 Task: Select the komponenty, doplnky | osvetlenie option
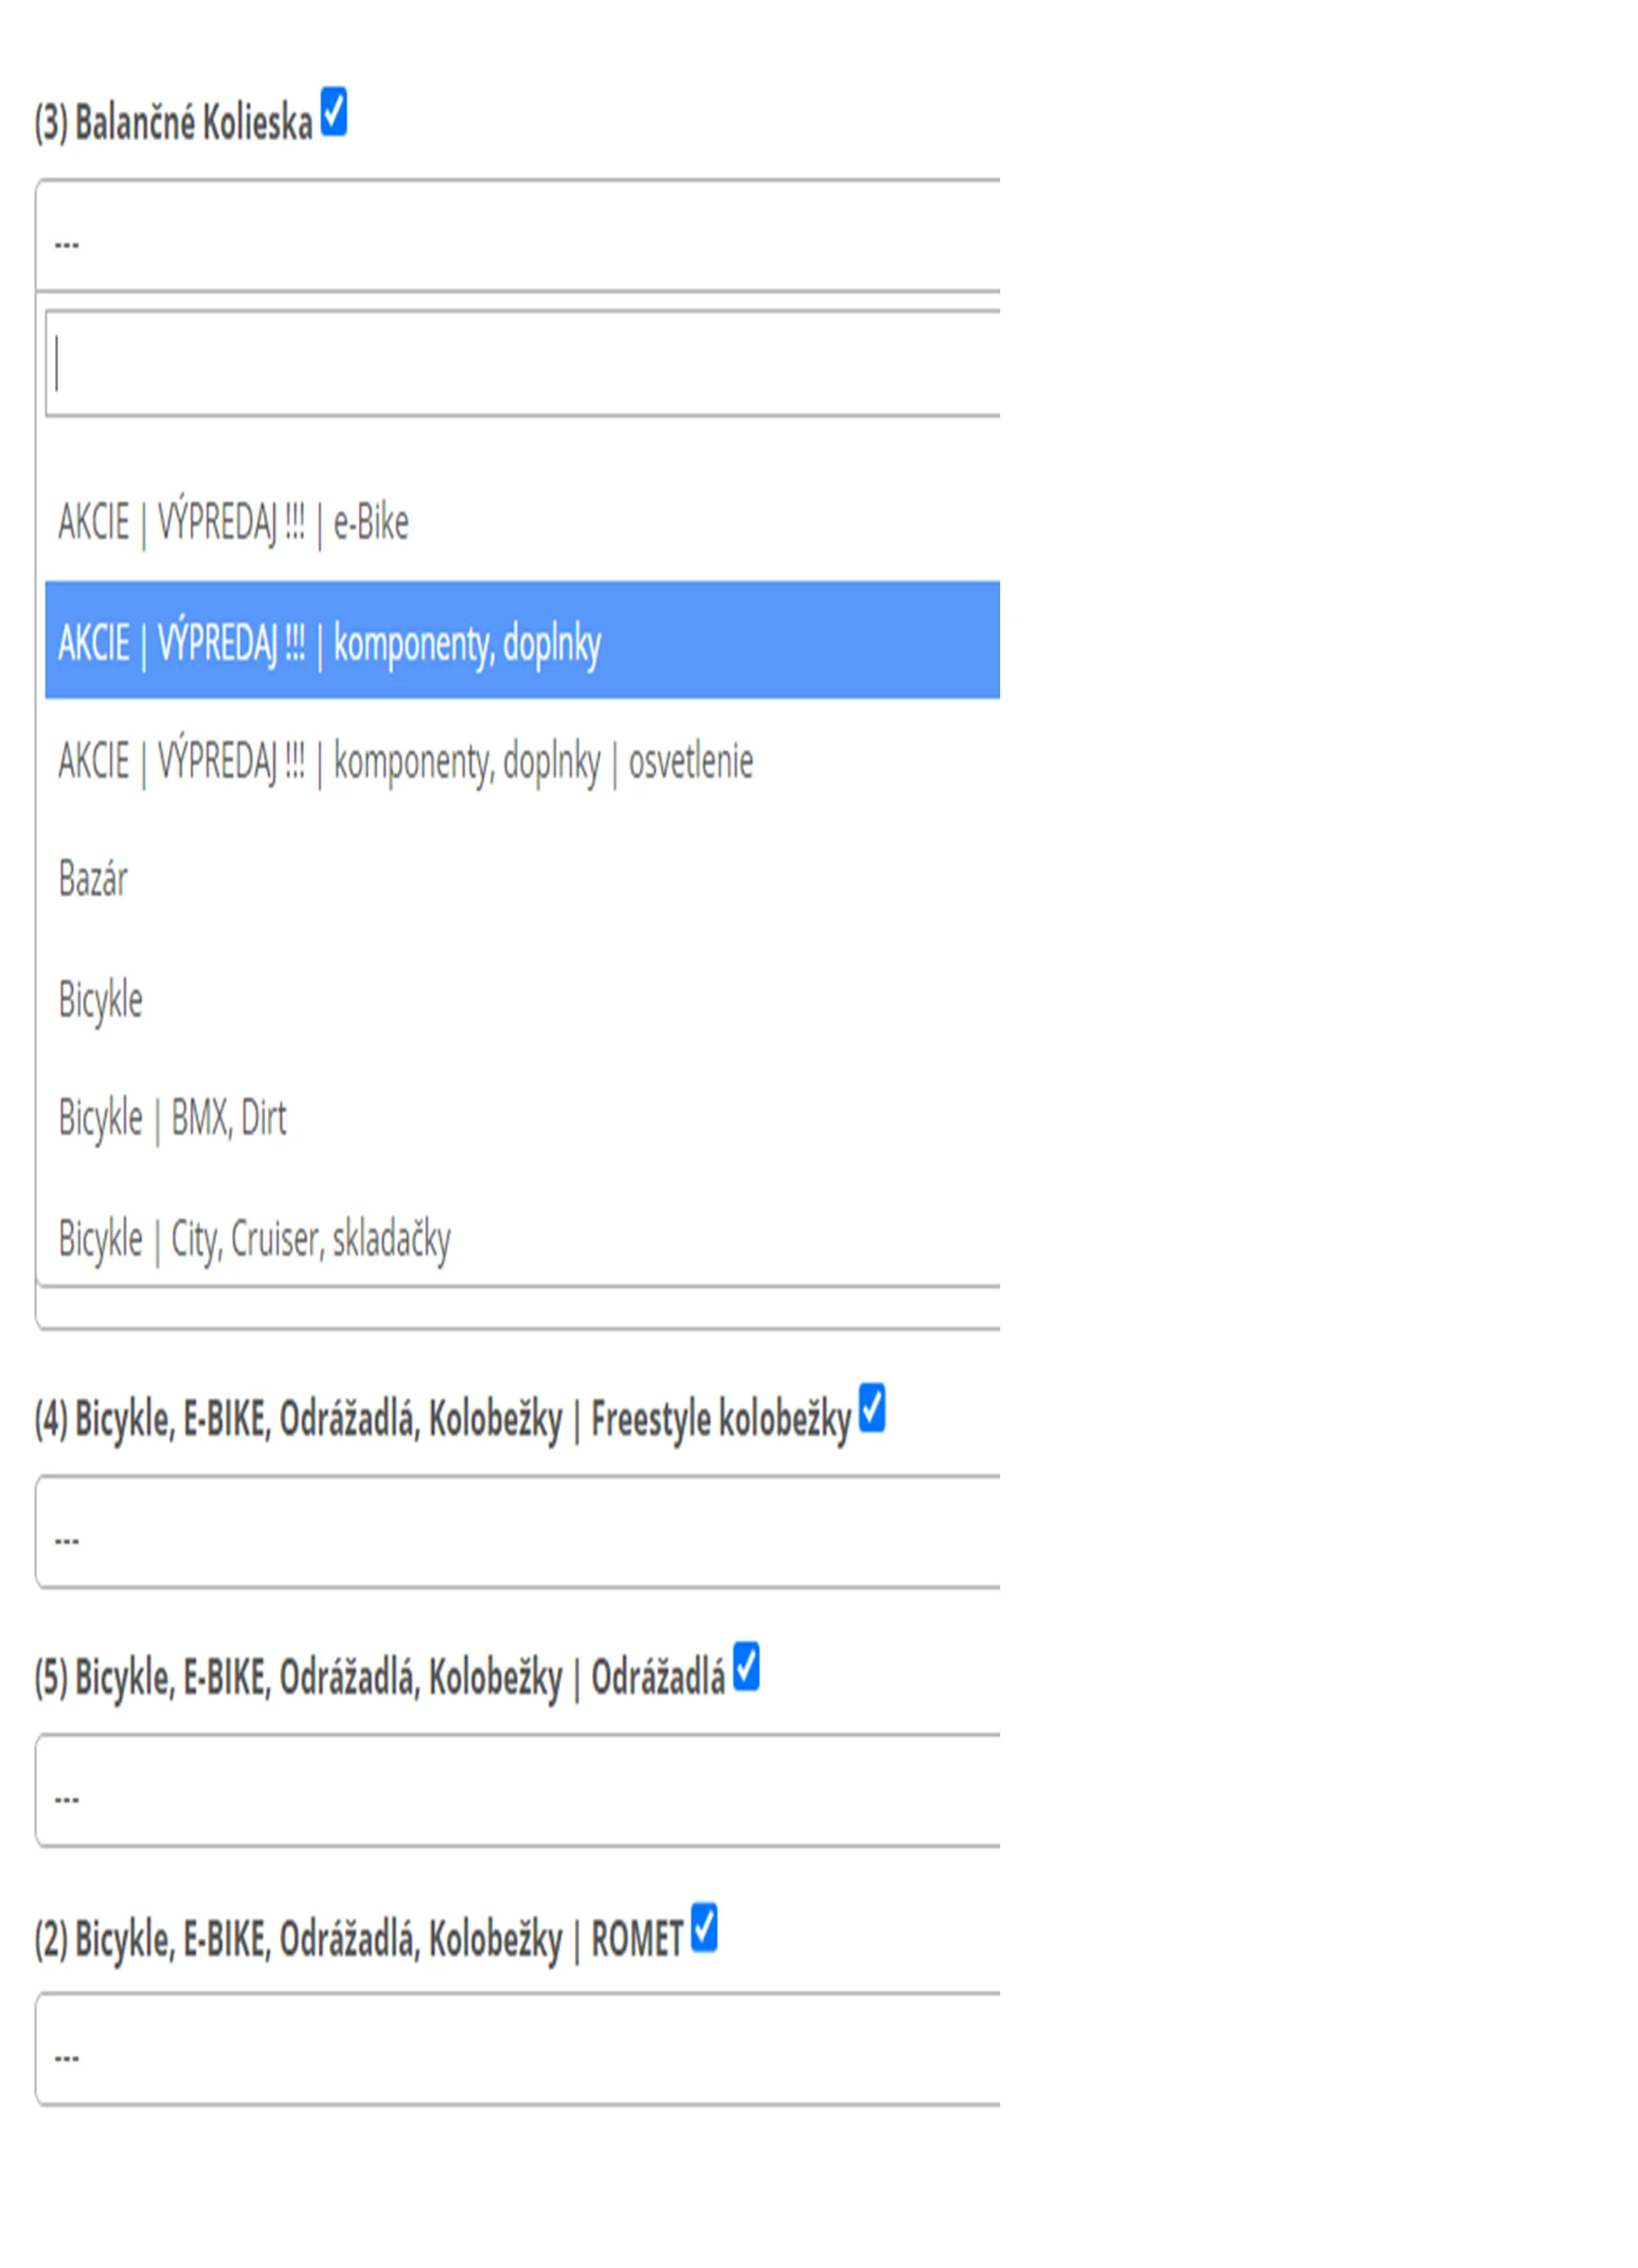point(405,761)
